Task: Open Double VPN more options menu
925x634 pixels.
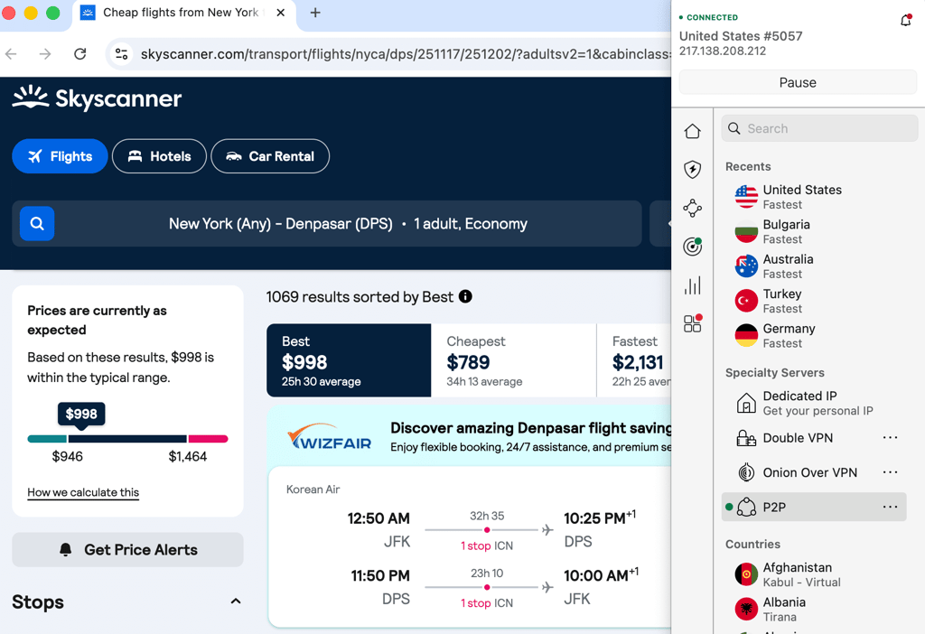Action: click(890, 438)
